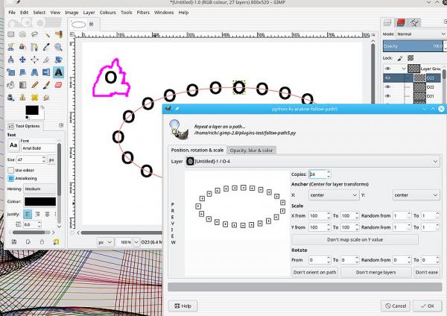
Task: Select the Pencil tool
Action: (34, 85)
